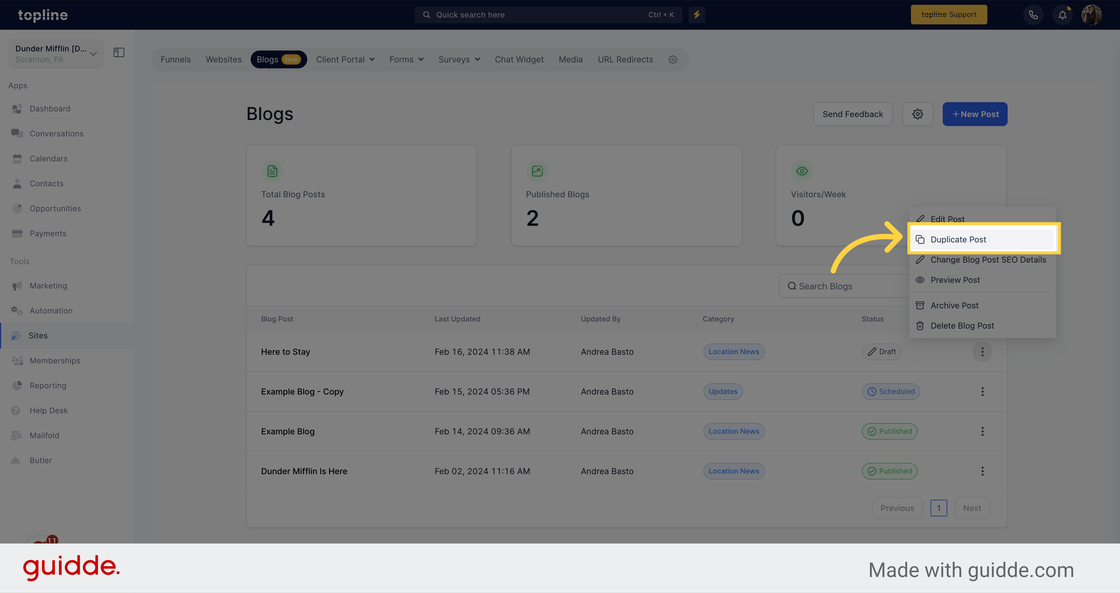Go to the Next page

(972, 508)
